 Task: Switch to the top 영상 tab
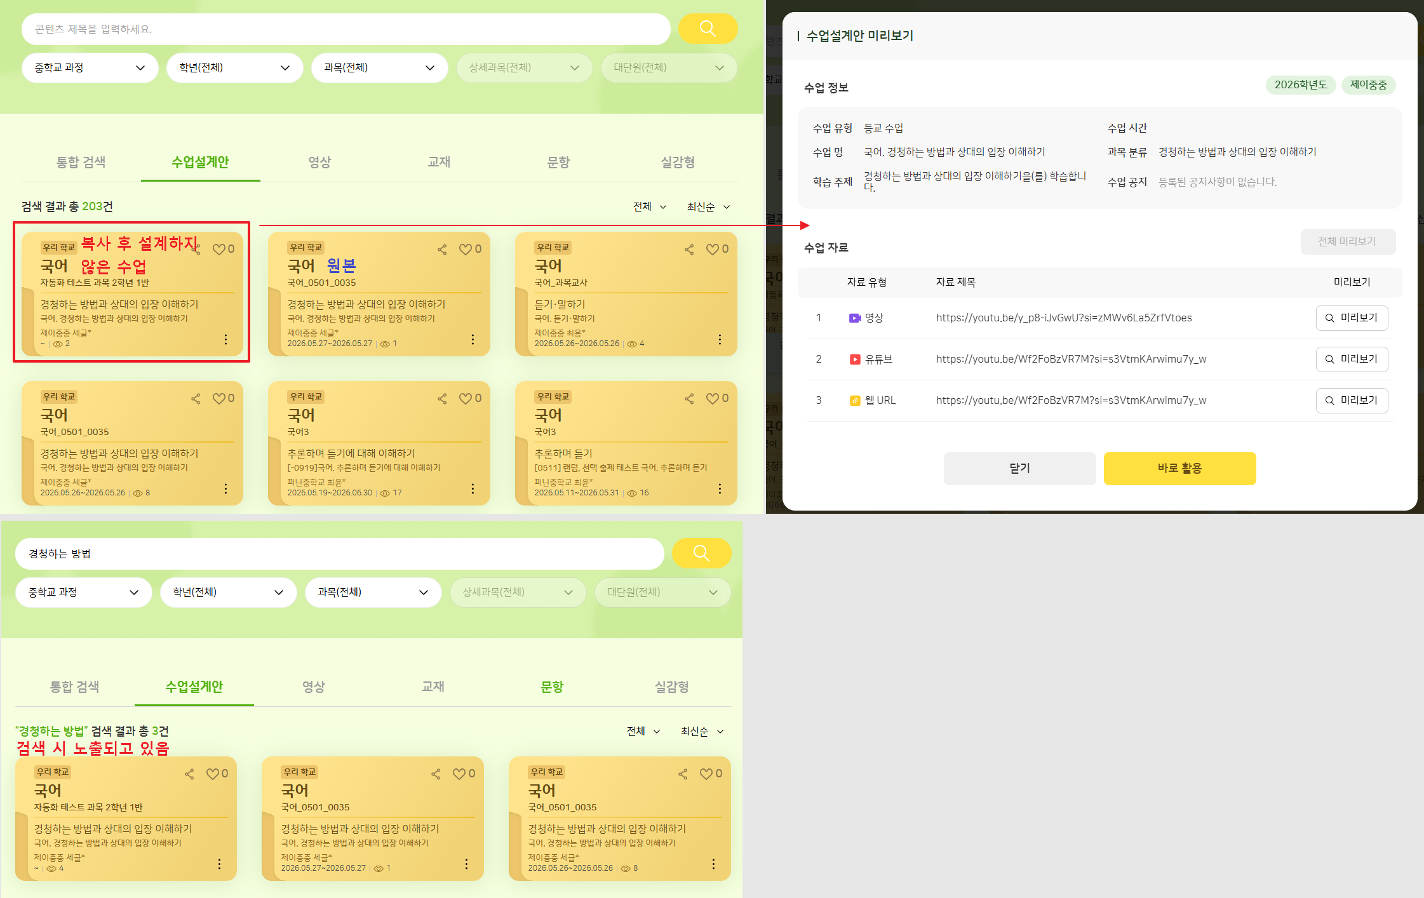click(x=319, y=163)
